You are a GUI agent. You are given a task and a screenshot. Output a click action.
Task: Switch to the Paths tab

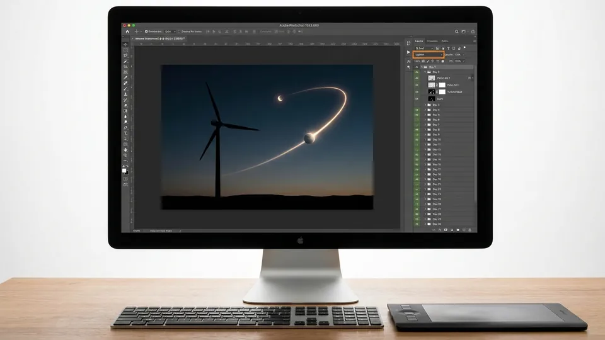pos(445,41)
